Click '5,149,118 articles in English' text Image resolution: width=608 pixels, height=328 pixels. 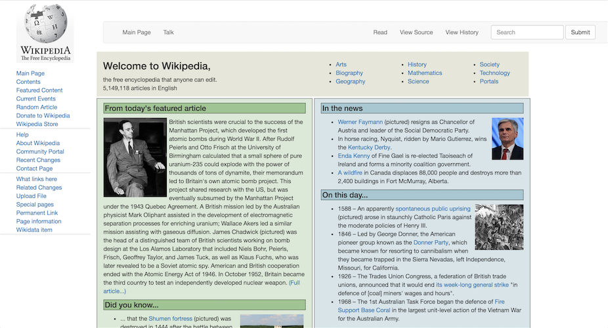140,89
